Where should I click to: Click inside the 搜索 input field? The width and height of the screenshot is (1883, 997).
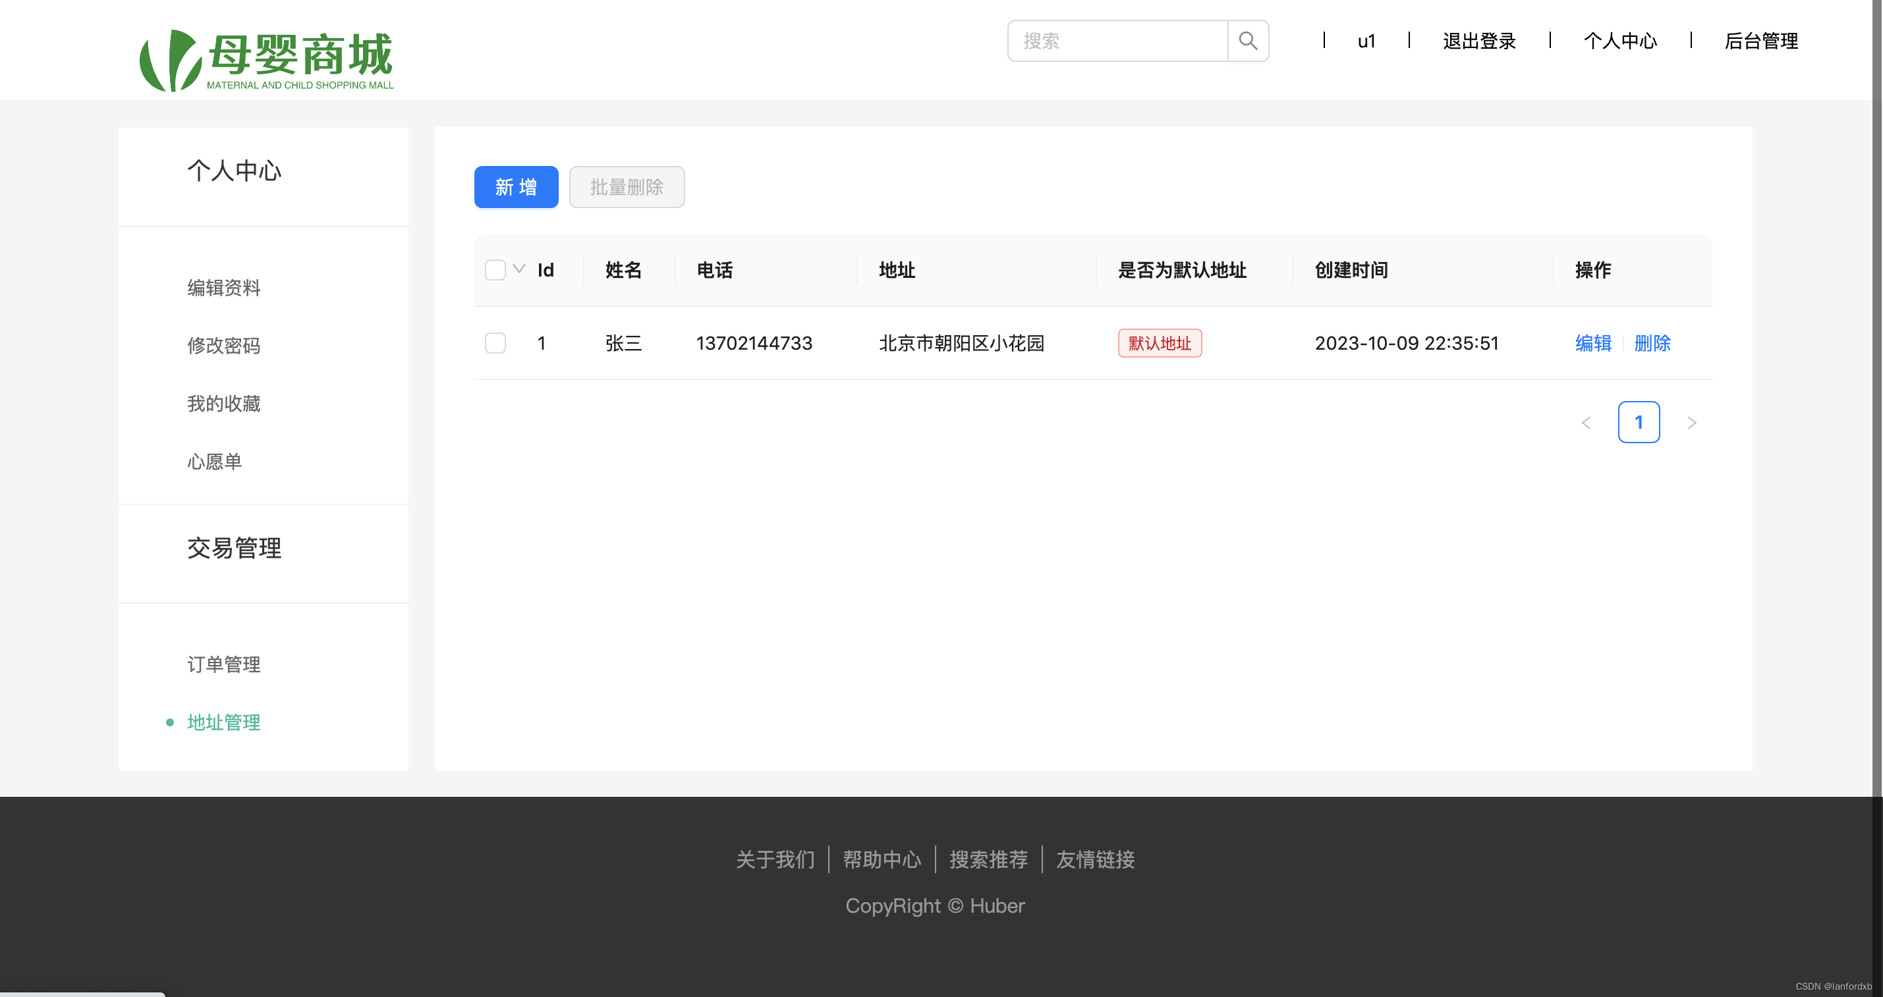pos(1117,41)
